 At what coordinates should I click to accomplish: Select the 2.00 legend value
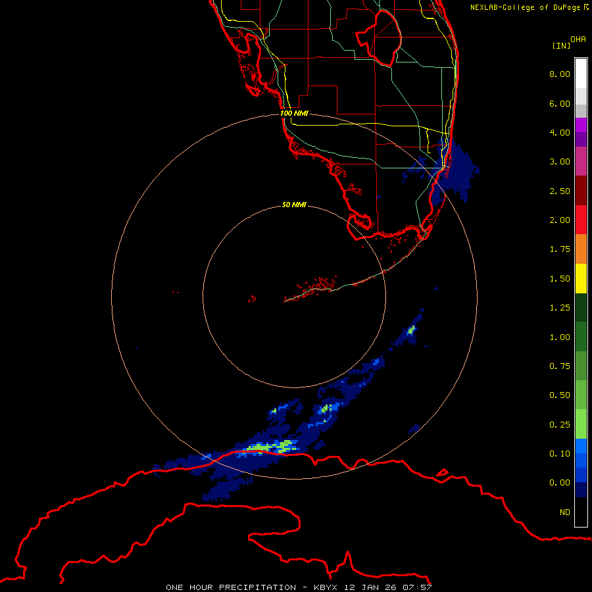click(560, 220)
